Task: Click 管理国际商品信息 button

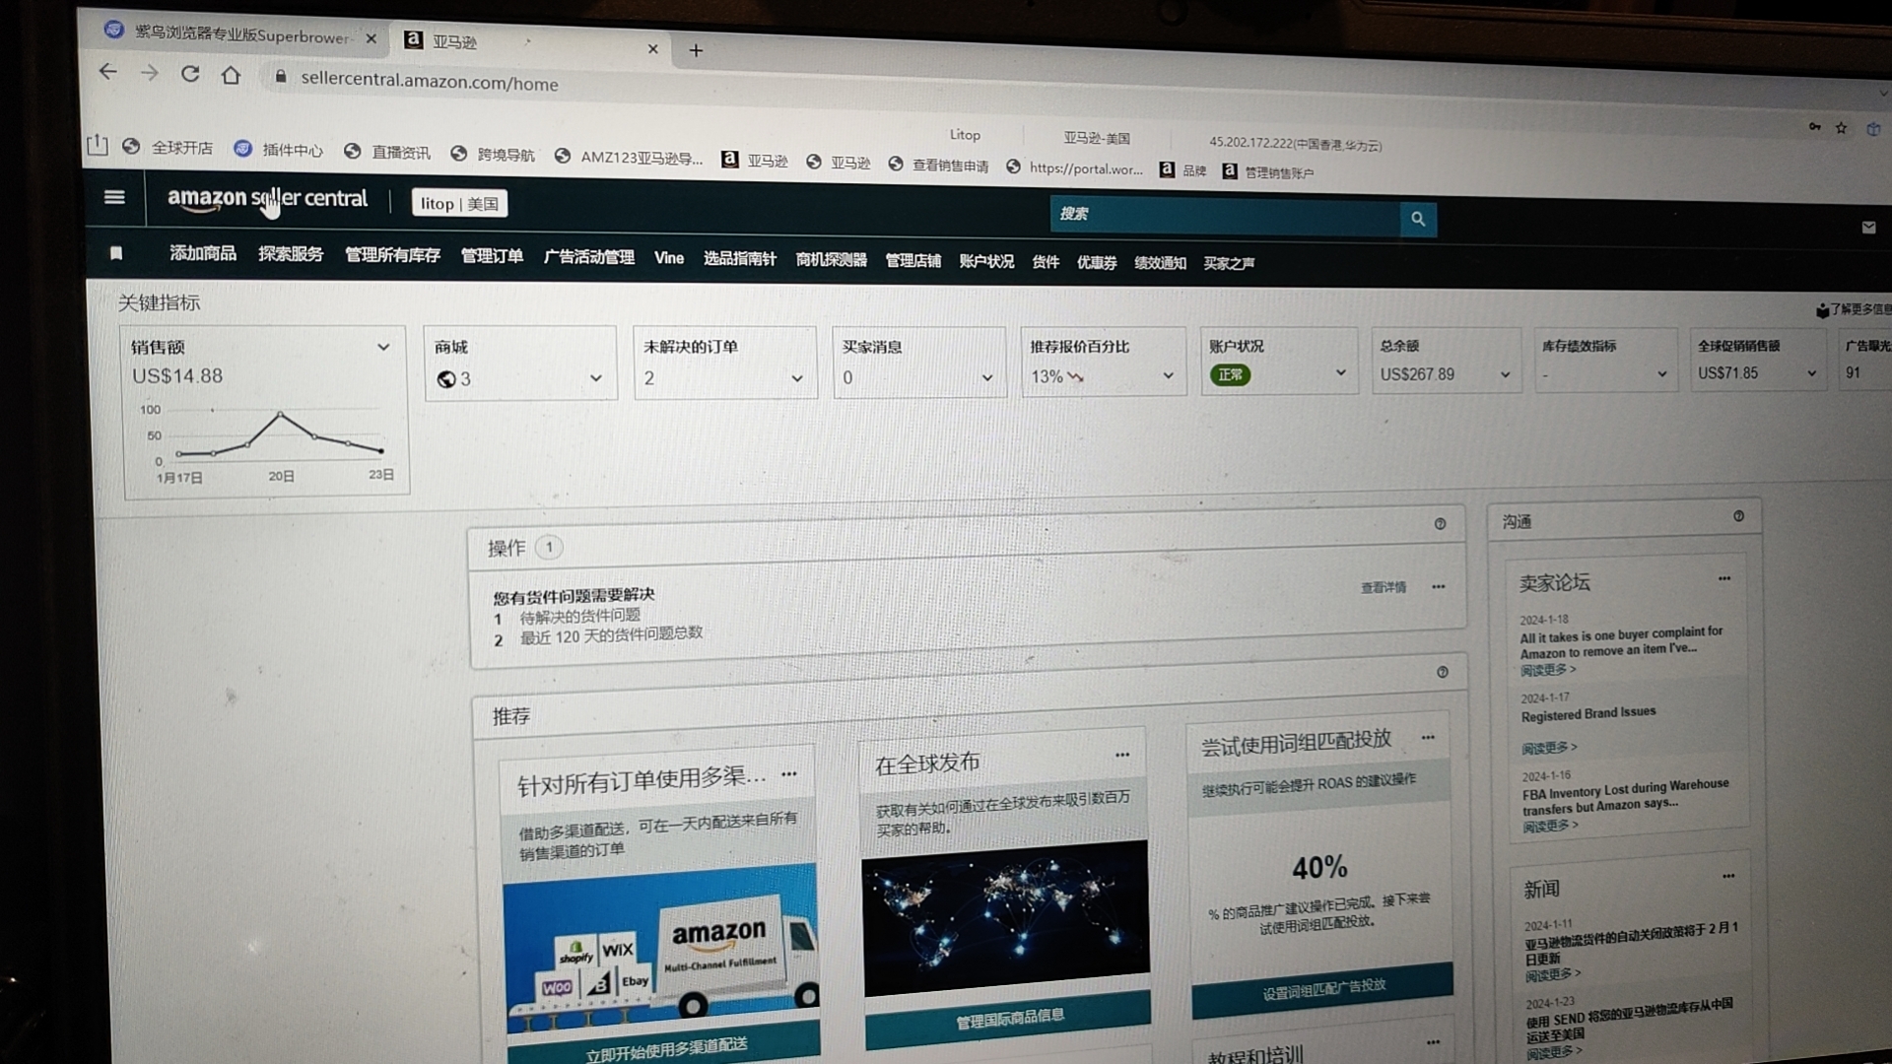Action: coord(1008,1018)
